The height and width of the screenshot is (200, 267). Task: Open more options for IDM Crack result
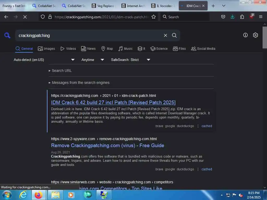pos(198,126)
